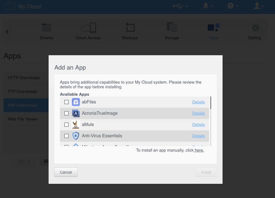Check the AcronisTrueImage checkbox
Image resolution: width=275 pixels, height=198 pixels.
pyautogui.click(x=66, y=113)
